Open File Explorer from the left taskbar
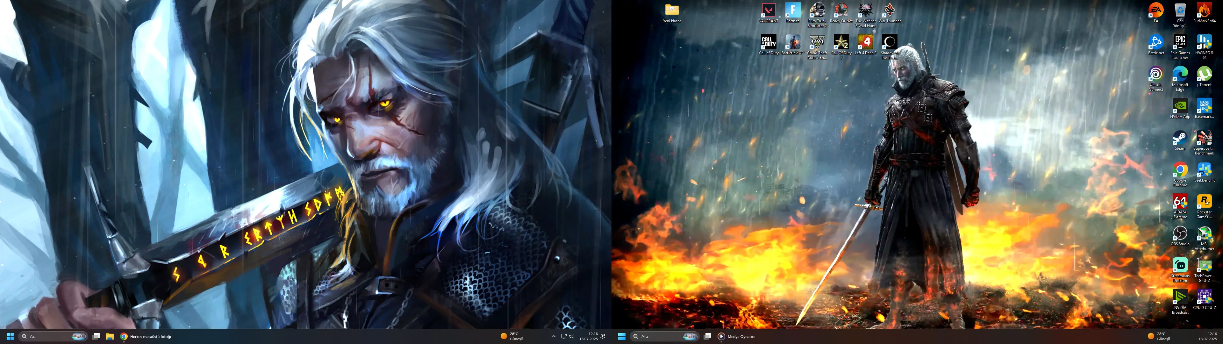Viewport: 1223px width, 344px height. pos(110,336)
